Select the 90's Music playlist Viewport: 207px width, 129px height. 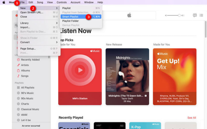click(27, 93)
